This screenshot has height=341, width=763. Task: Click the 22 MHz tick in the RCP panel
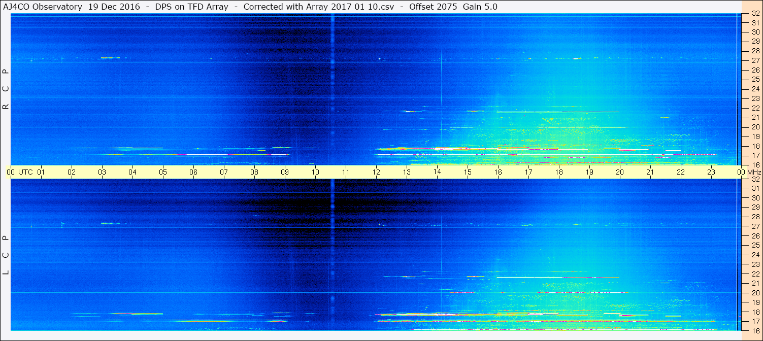point(755,108)
